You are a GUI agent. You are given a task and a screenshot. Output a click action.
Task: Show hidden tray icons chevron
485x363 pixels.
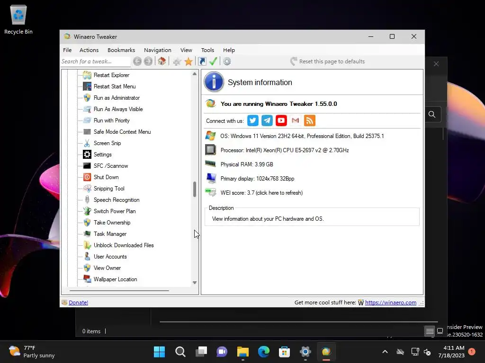pos(385,352)
